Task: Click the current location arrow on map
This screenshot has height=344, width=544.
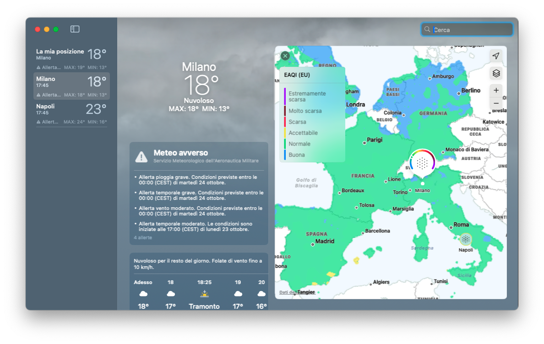Action: 496,56
